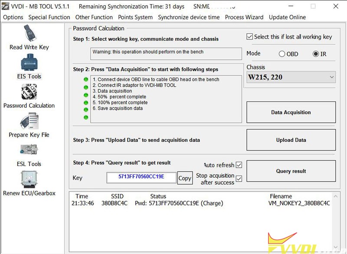This screenshot has height=254, width=347.
Task: Click step '3. Data acquisition' text
Action: coord(112,91)
